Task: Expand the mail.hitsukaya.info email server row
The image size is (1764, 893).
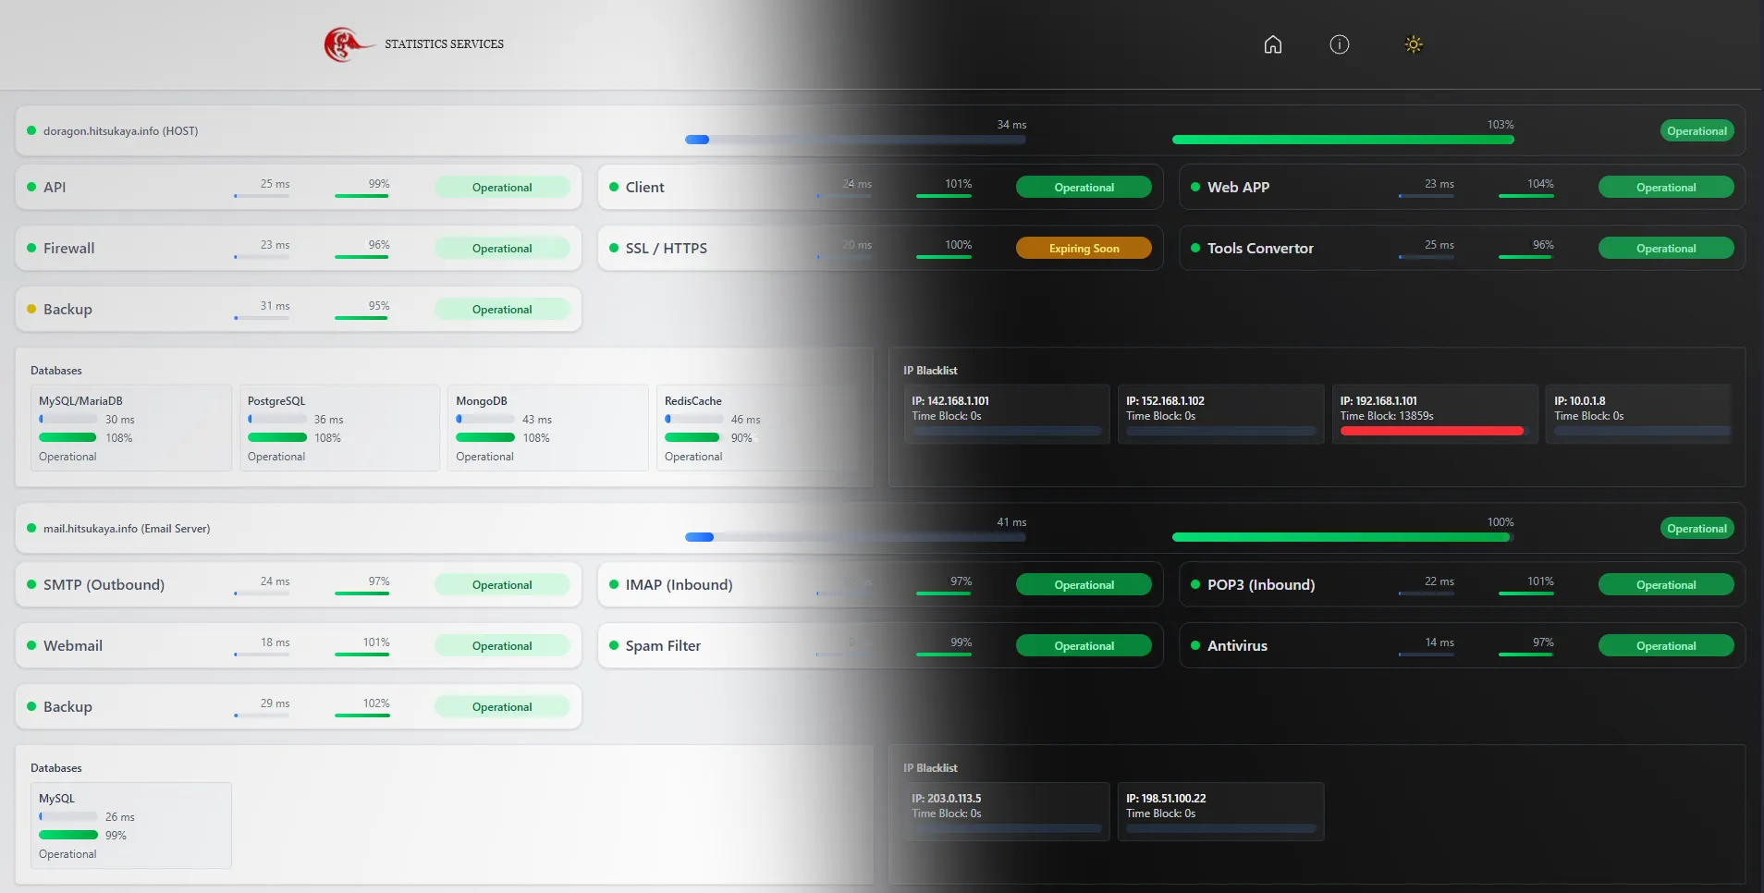Action: coord(127,529)
